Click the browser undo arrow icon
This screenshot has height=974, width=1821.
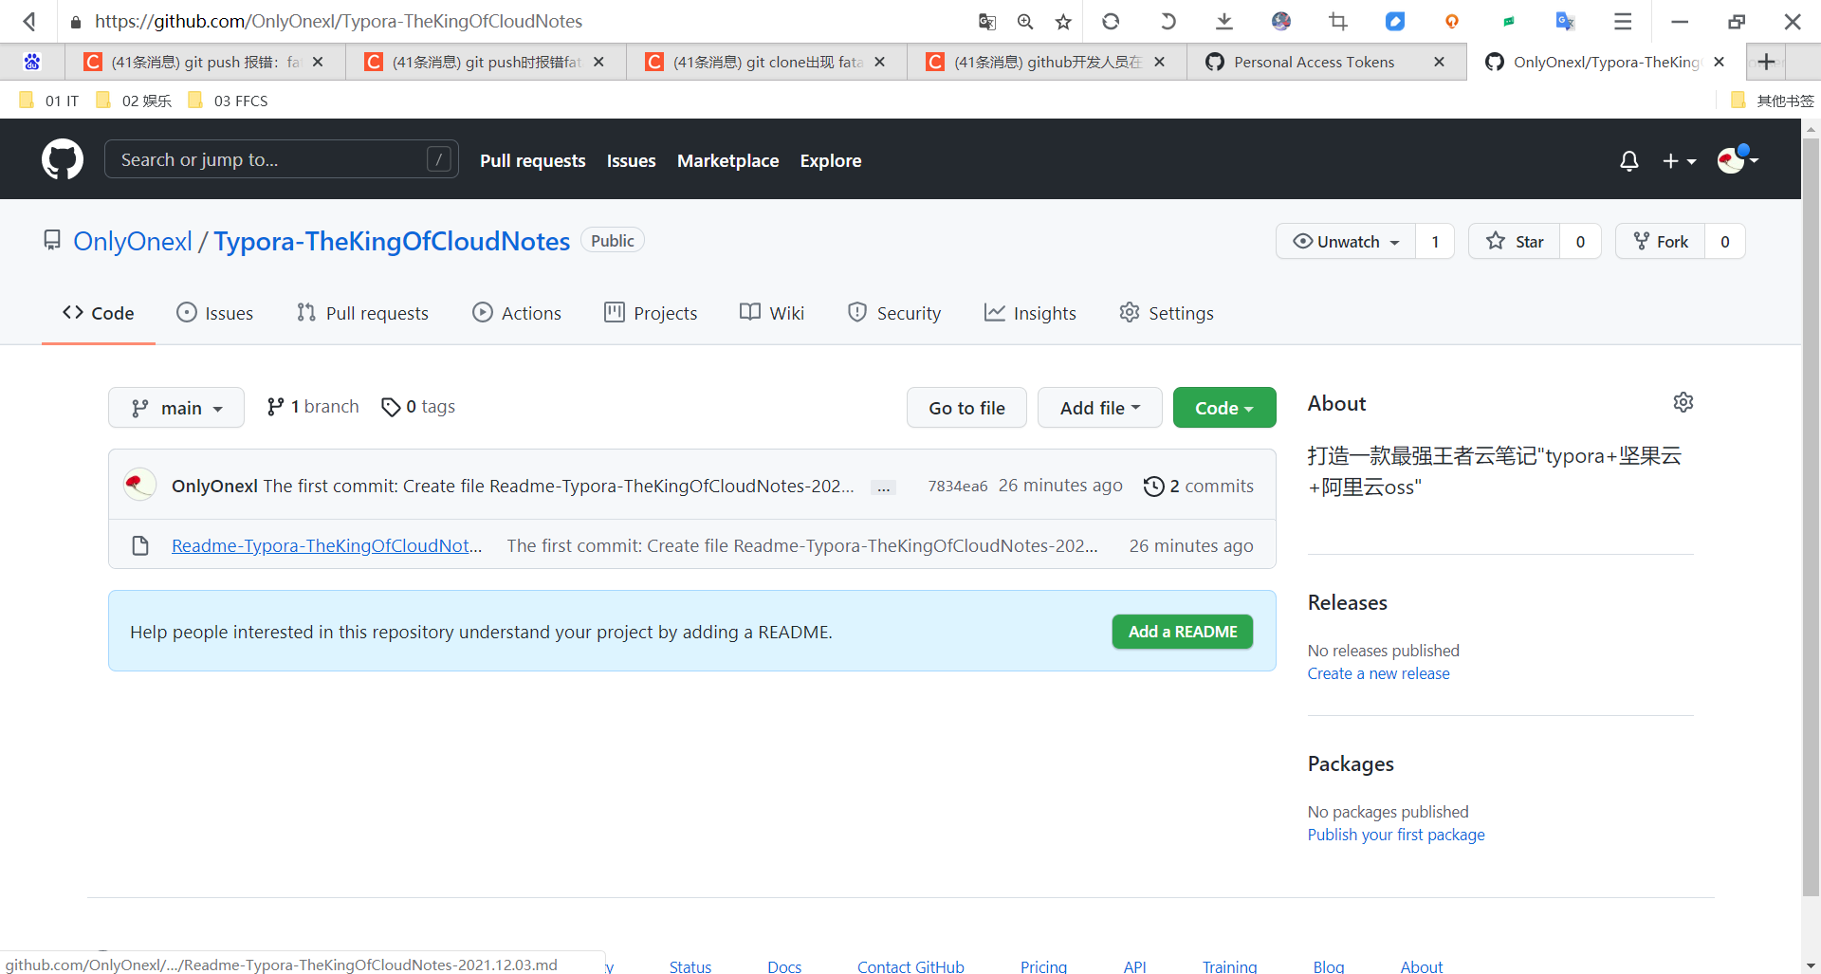coord(1168,21)
